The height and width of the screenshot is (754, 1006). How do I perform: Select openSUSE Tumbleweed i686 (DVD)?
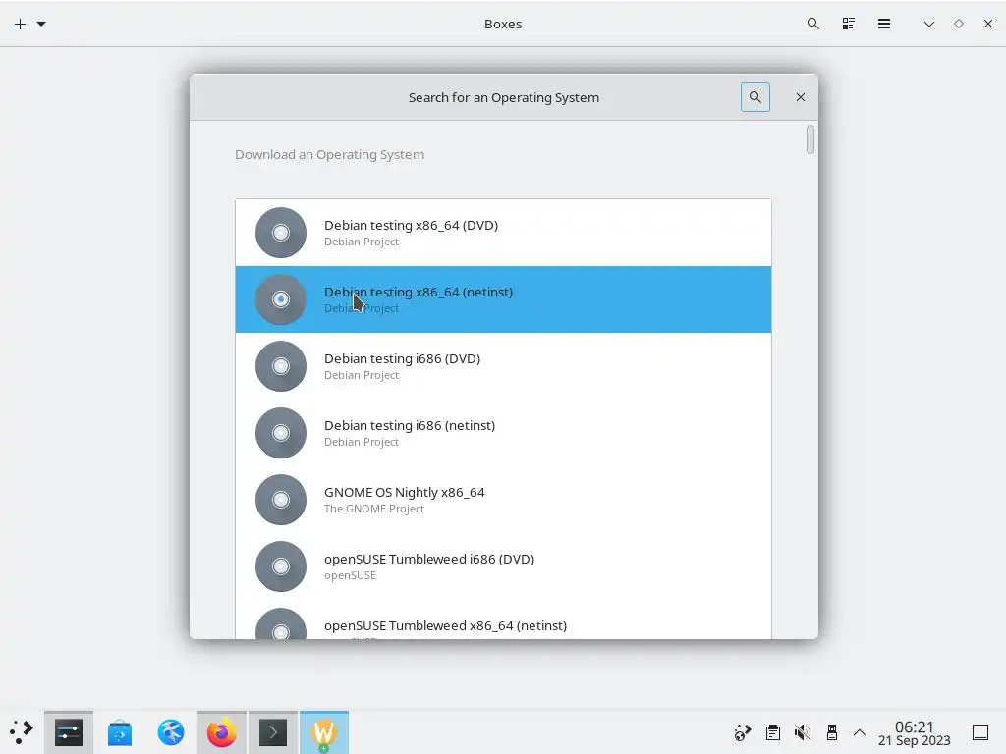tap(503, 566)
